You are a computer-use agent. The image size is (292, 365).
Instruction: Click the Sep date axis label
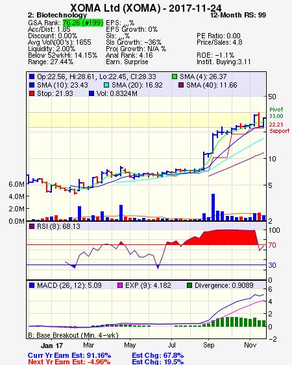[208, 345]
